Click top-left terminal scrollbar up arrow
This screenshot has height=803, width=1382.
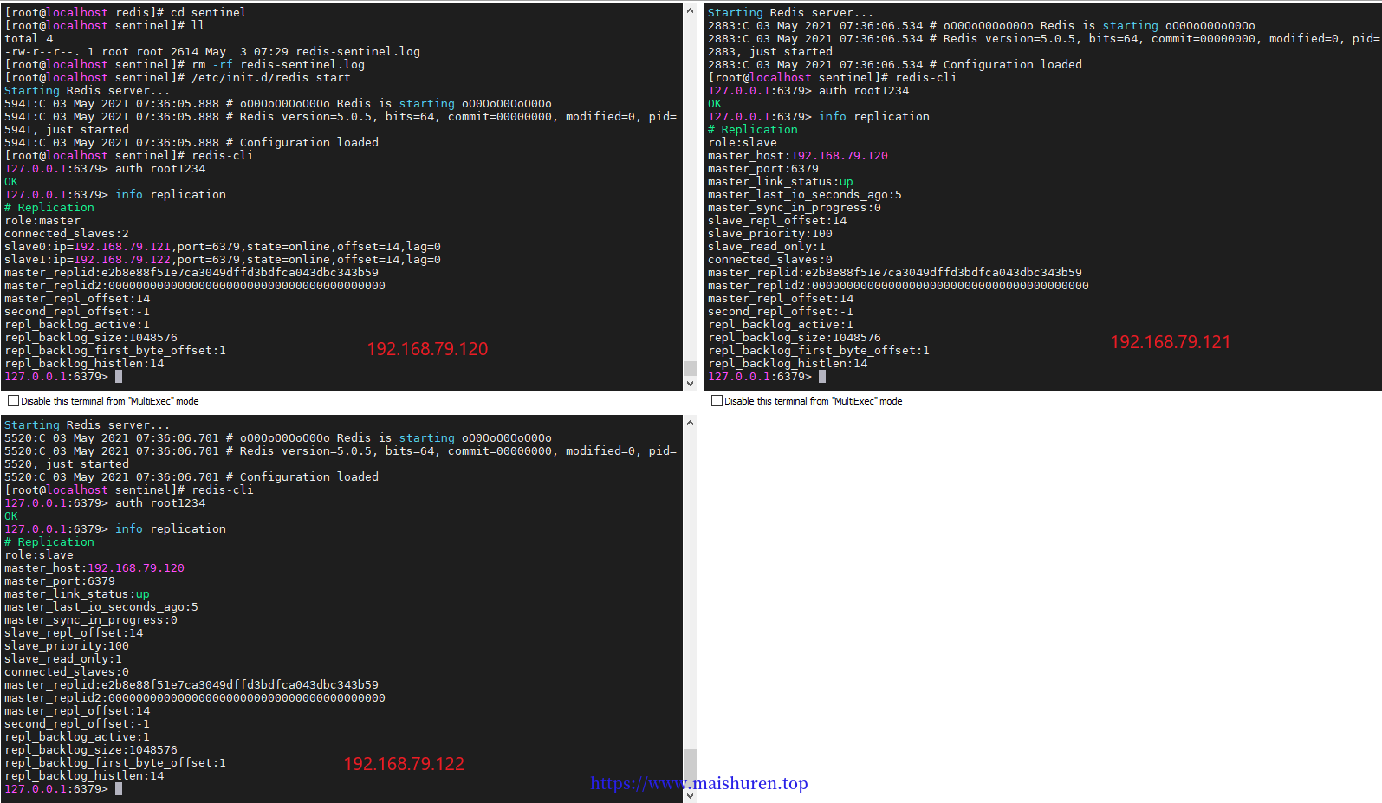click(690, 10)
